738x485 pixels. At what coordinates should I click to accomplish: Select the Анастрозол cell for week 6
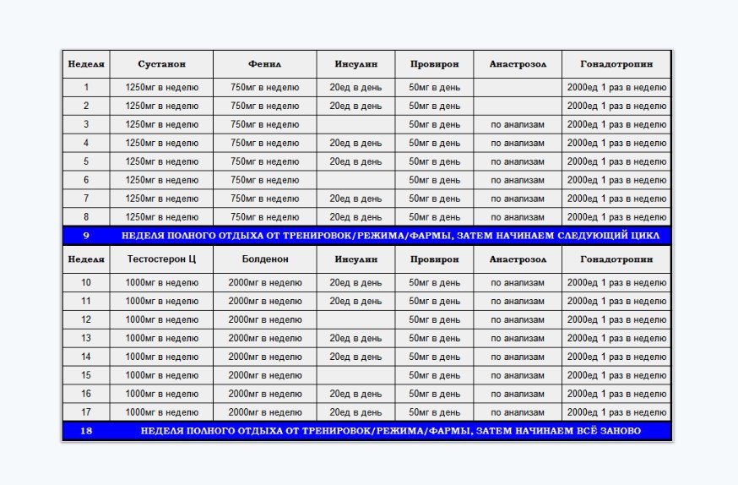point(517,180)
